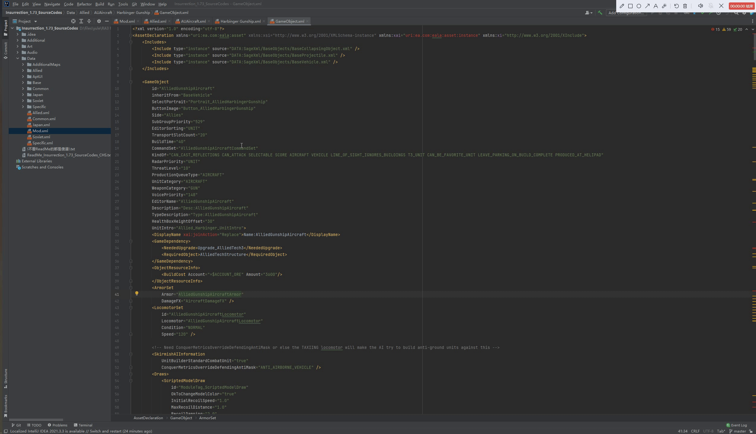Show errors count 15 in inspection widget
756x434 pixels.
click(716, 29)
